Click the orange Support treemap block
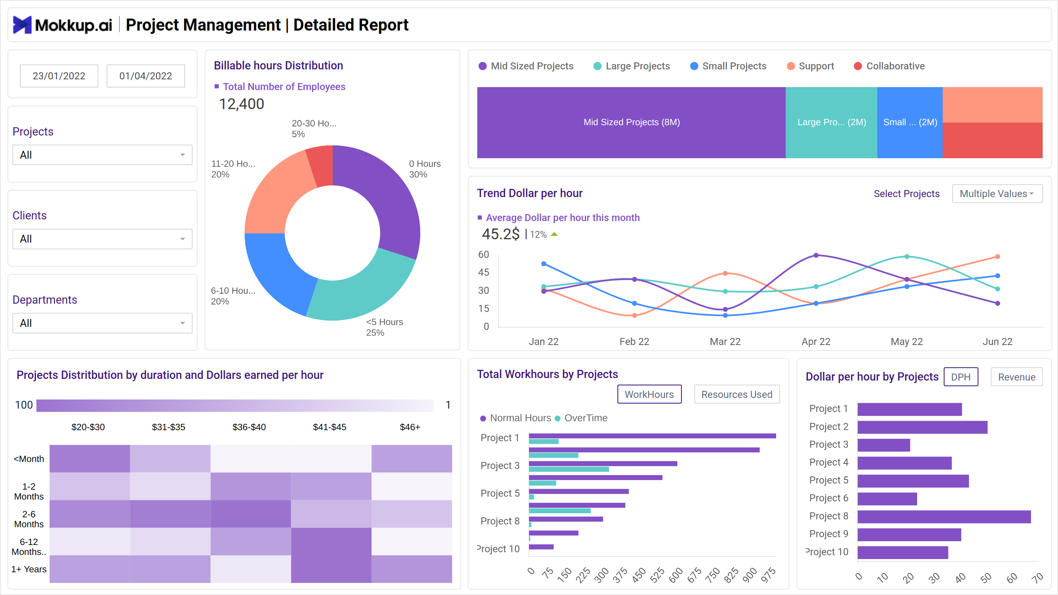 click(x=993, y=105)
